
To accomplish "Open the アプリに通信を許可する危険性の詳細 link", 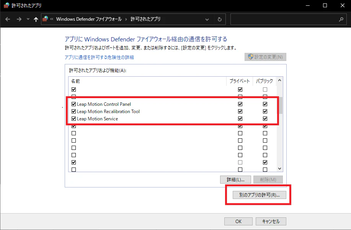I will (100, 57).
